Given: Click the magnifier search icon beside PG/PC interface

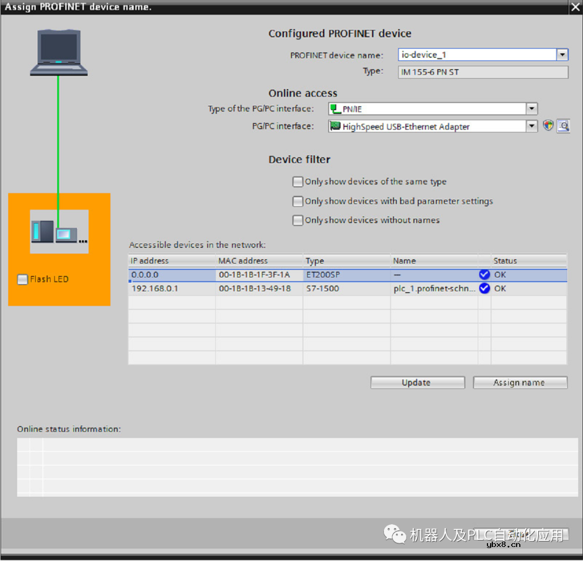Looking at the screenshot, I should click(x=564, y=126).
